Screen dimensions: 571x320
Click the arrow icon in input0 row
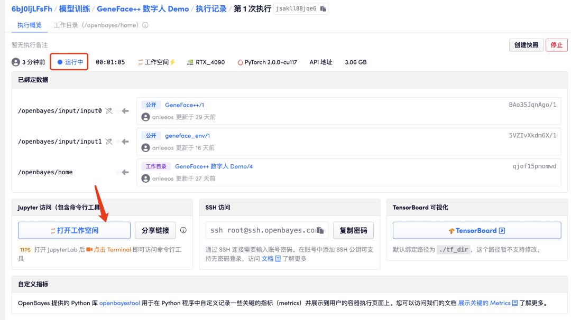coord(125,111)
